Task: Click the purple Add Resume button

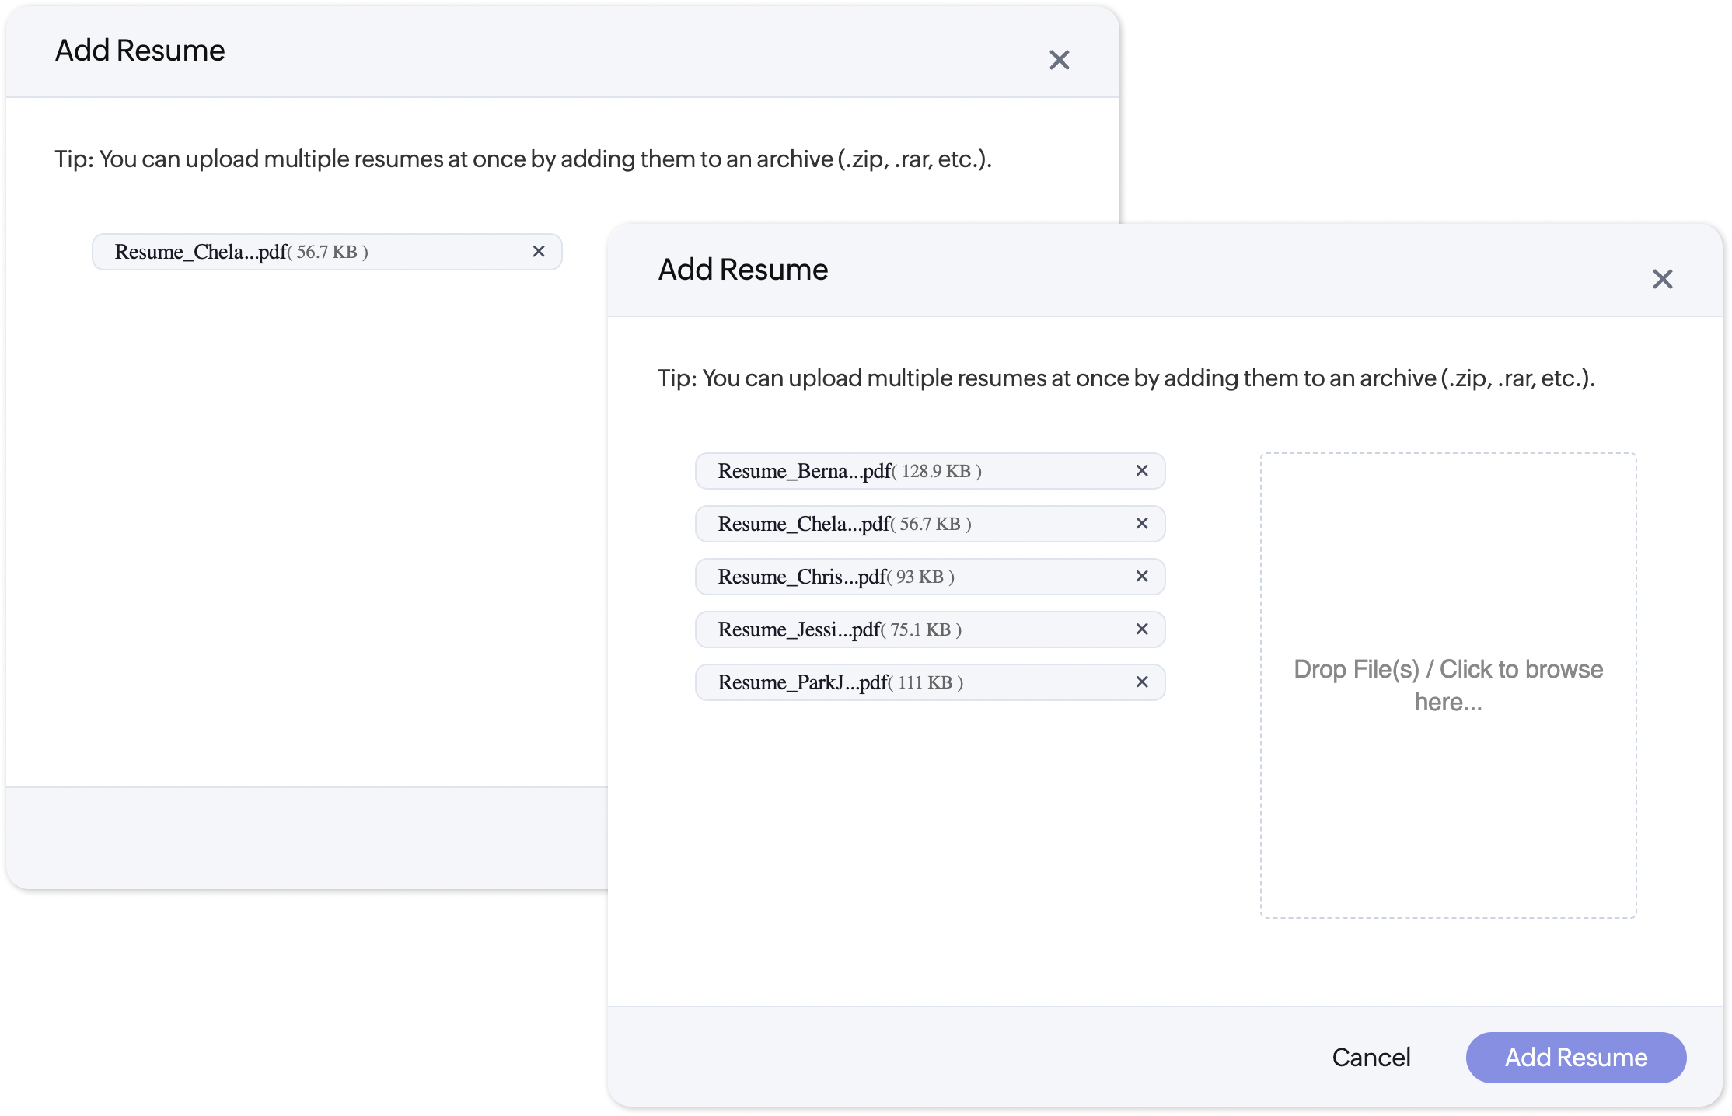Action: tap(1575, 1057)
